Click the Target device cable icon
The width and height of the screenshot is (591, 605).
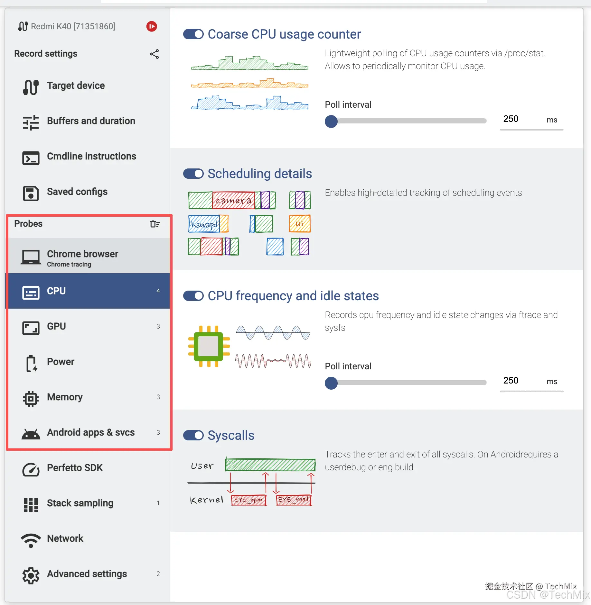31,87
